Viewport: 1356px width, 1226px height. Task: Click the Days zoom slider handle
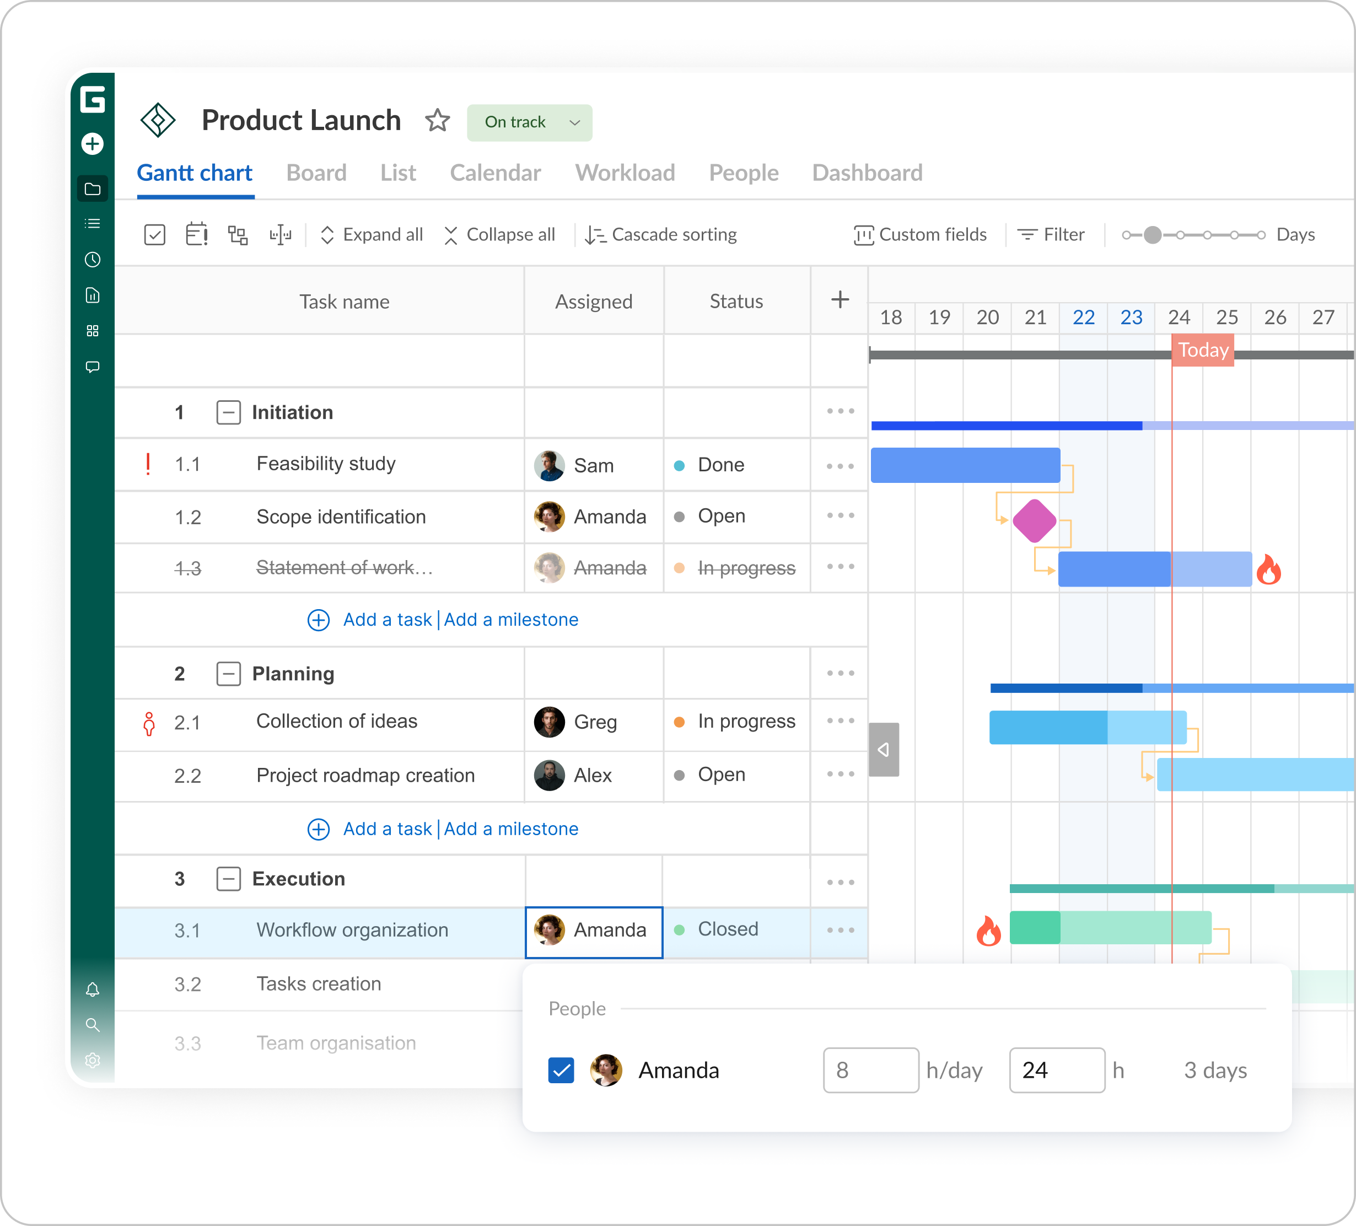pyautogui.click(x=1151, y=235)
